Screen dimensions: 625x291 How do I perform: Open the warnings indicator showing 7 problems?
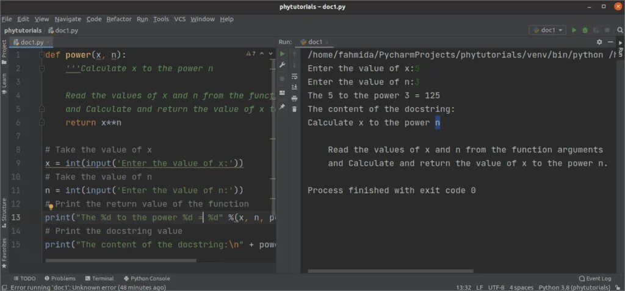point(251,54)
